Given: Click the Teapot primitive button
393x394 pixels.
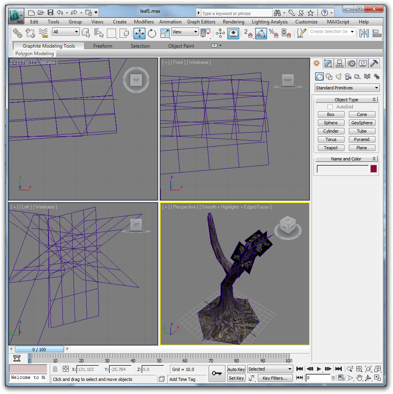Looking at the screenshot, I should point(331,148).
